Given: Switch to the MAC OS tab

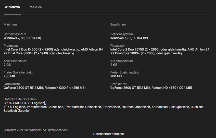Looking at the screenshot, I should pos(35,7).
